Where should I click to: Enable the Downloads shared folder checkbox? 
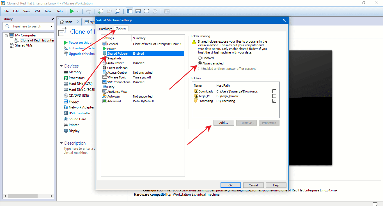[x=274, y=91]
